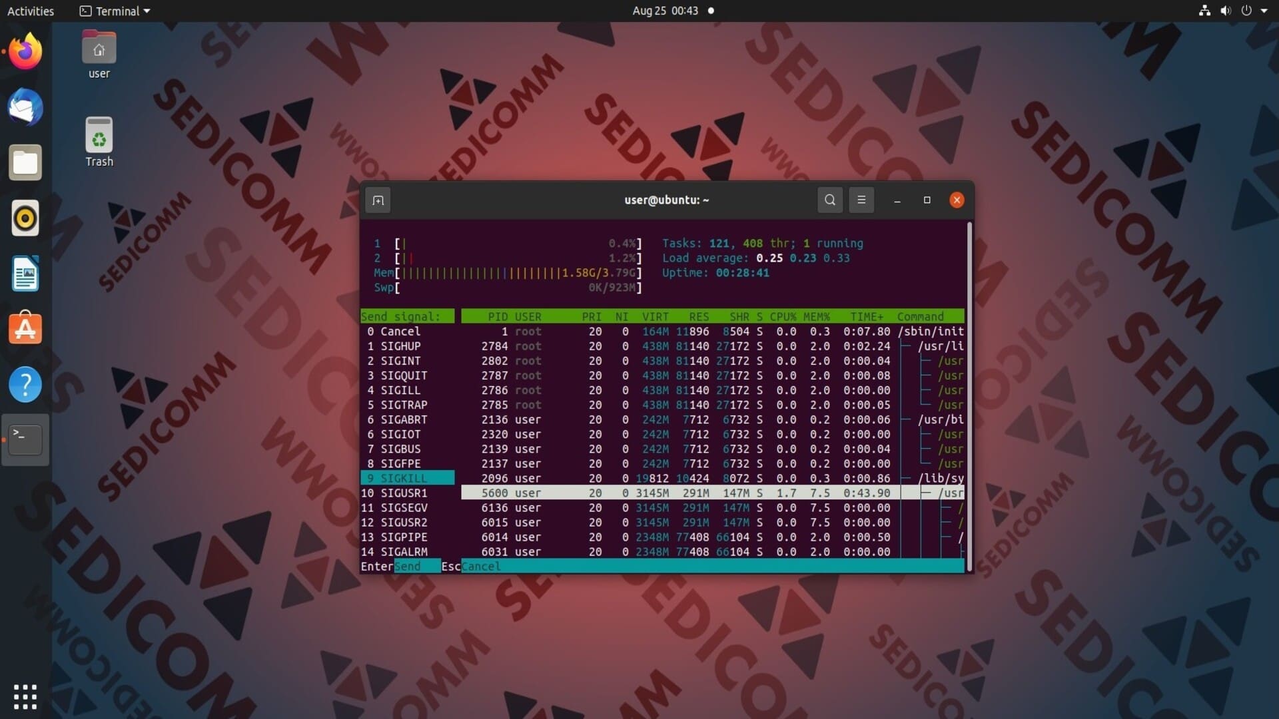Open the Help icon in the dock

[25, 384]
